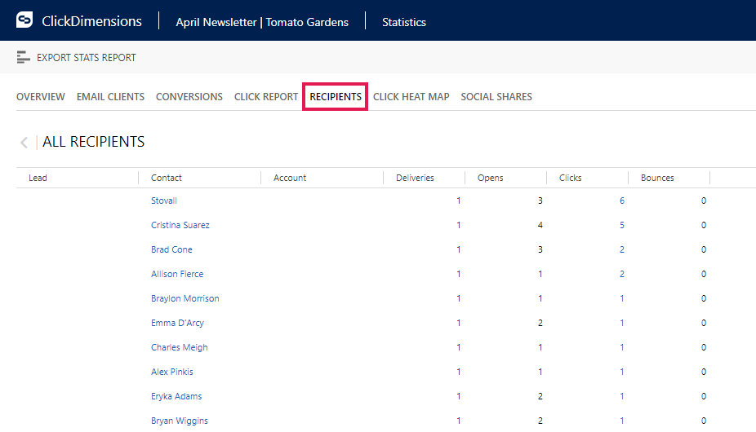The width and height of the screenshot is (756, 432).
Task: Click Bryan Wiggins's opens value 2
Action: (540, 421)
